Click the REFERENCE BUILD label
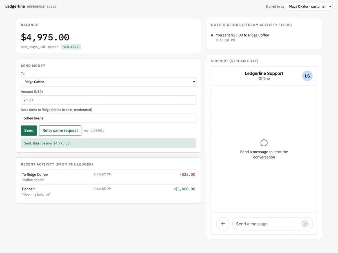The height and width of the screenshot is (253, 338). coord(42,7)
